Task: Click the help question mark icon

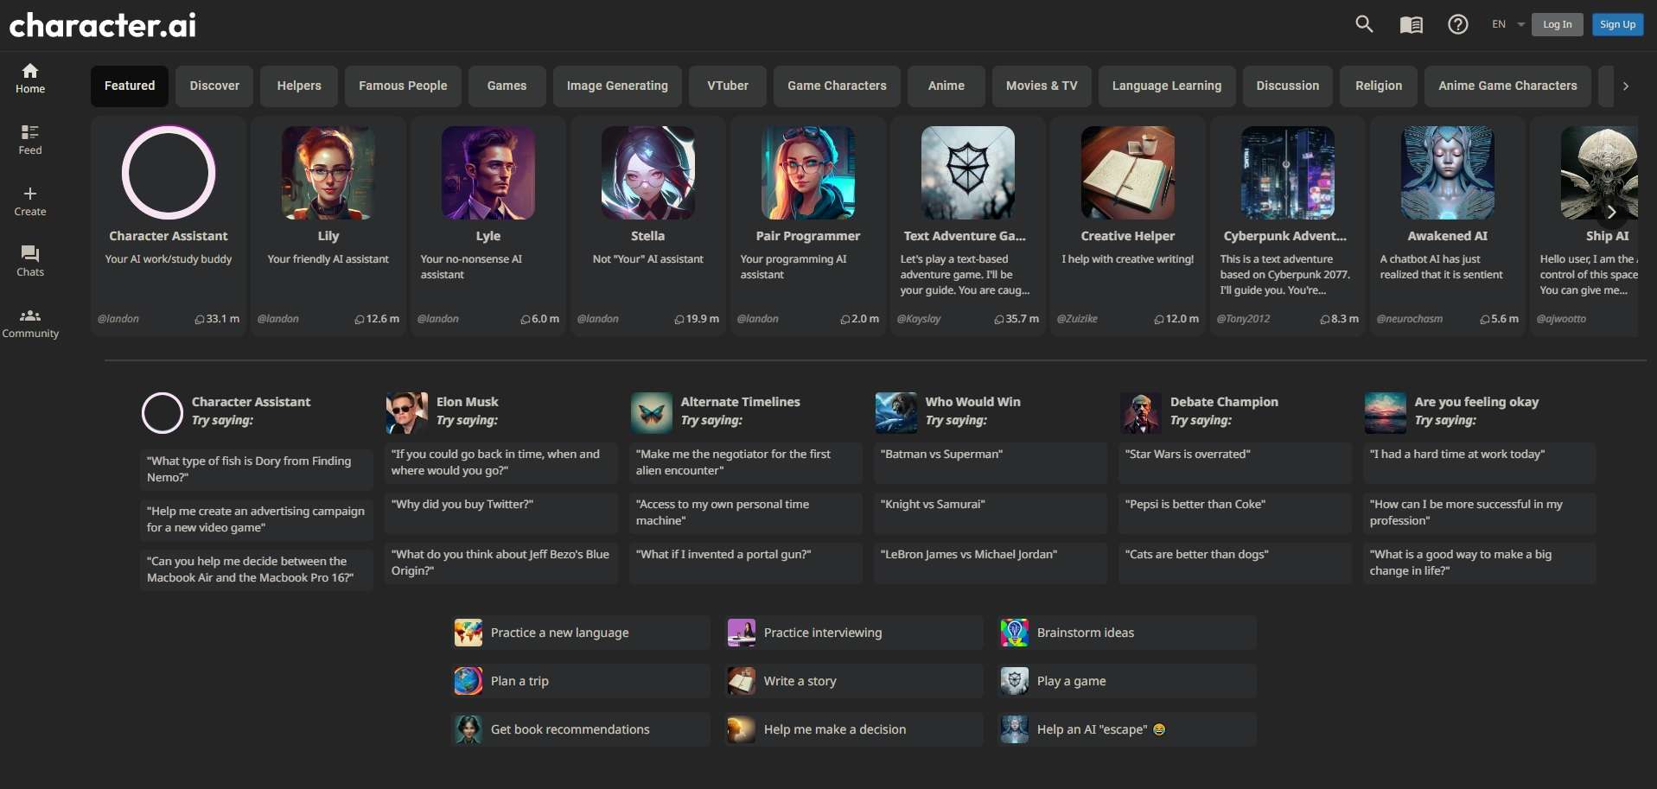Action: coord(1458,24)
